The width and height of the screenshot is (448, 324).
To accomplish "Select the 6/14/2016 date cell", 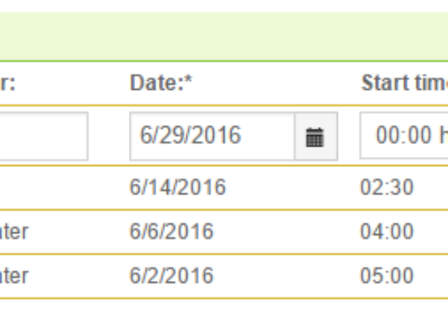I will (x=177, y=187).
